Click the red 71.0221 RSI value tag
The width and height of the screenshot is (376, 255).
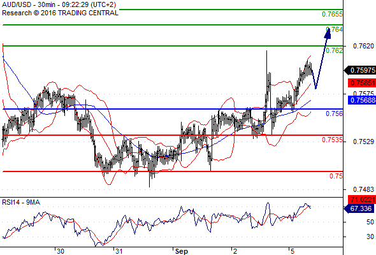[362, 200]
